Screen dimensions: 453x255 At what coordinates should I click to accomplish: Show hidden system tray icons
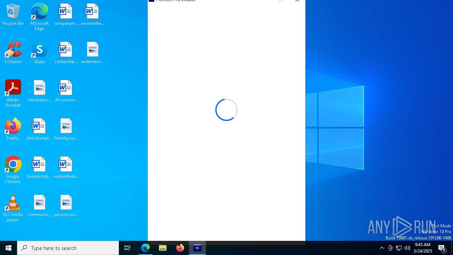tap(382, 248)
